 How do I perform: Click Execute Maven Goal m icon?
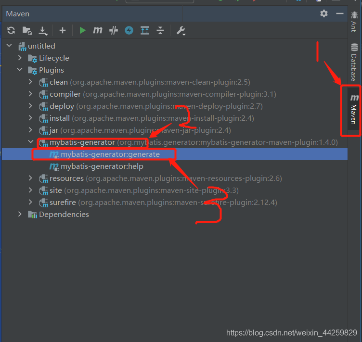click(97, 30)
